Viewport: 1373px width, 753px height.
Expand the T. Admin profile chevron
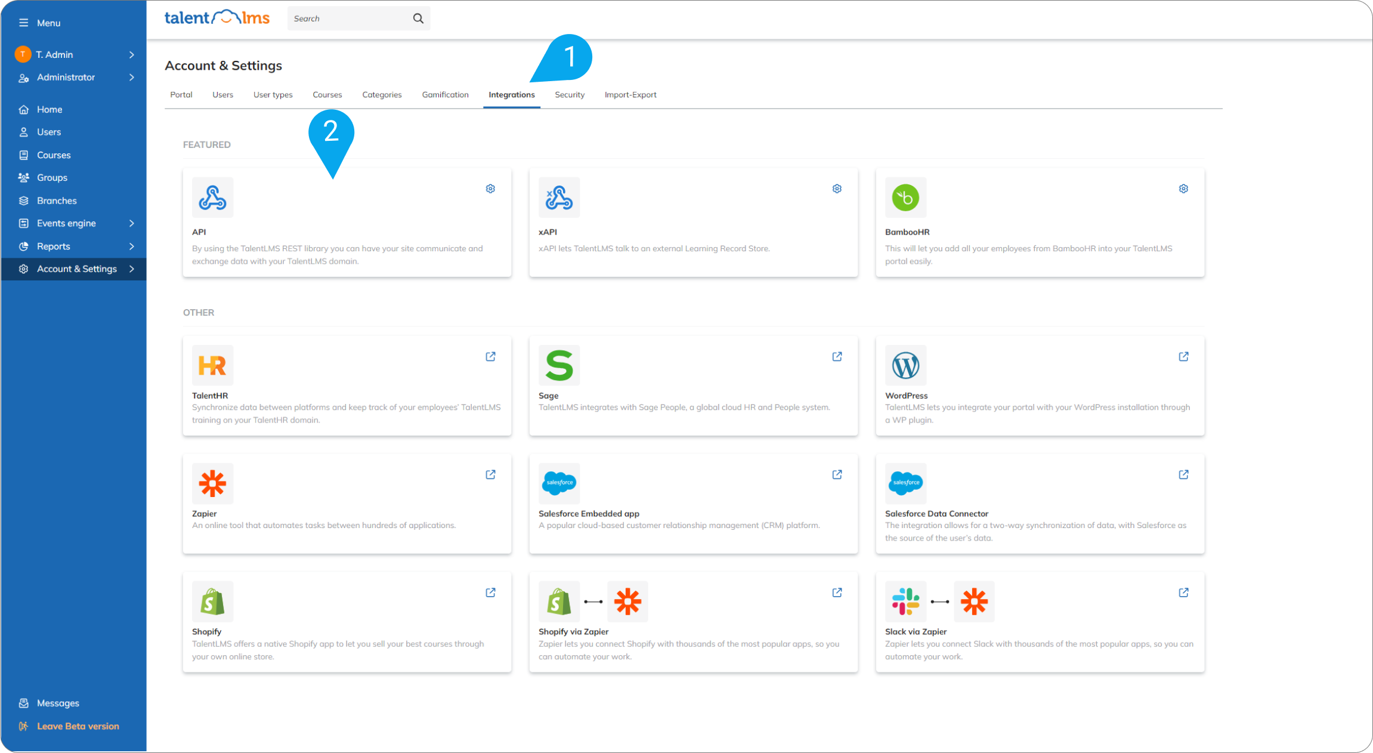click(x=131, y=54)
